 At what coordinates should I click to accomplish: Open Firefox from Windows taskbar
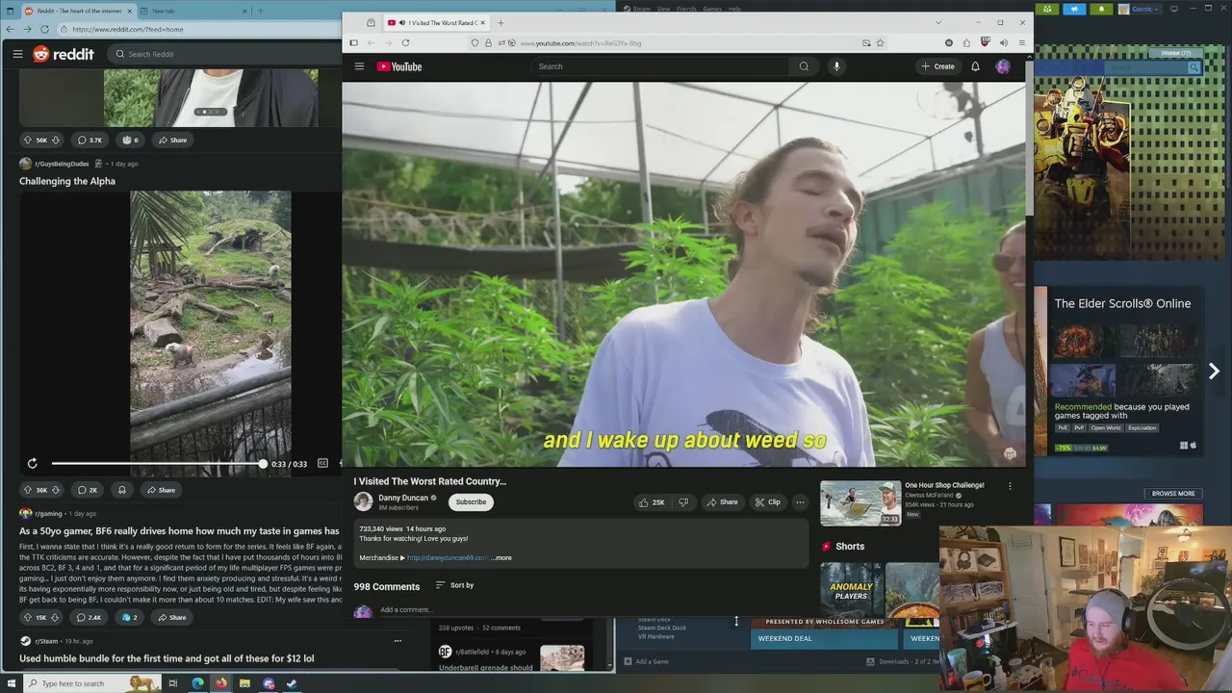coord(221,683)
